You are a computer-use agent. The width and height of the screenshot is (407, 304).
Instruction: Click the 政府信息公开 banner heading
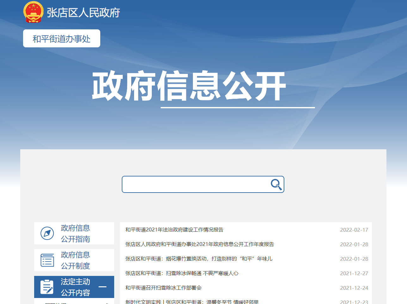coord(189,86)
